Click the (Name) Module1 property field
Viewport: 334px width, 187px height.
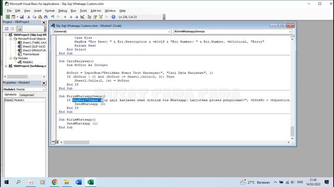point(25,100)
